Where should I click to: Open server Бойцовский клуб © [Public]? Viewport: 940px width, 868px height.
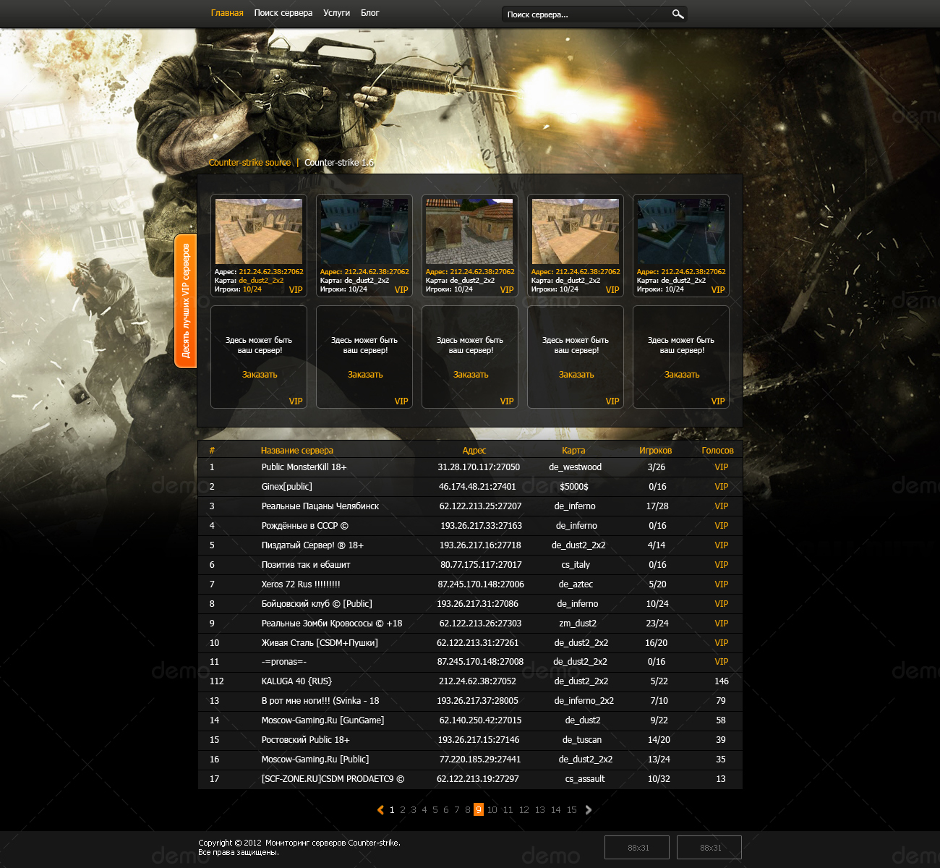317,604
